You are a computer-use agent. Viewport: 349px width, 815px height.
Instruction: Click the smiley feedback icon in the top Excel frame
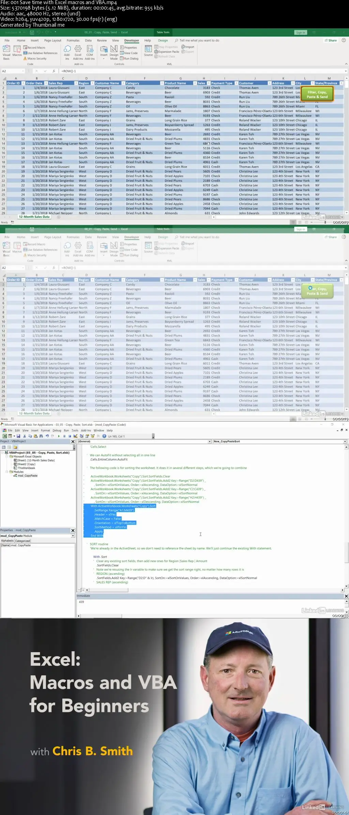[344, 40]
